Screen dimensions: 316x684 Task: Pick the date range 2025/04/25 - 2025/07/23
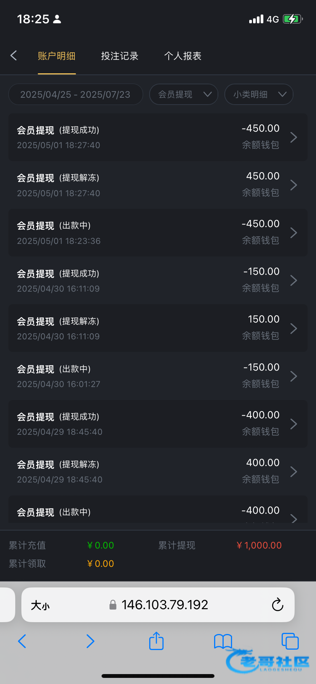(x=76, y=94)
